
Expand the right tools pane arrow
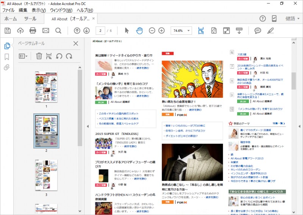[x=299, y=126]
